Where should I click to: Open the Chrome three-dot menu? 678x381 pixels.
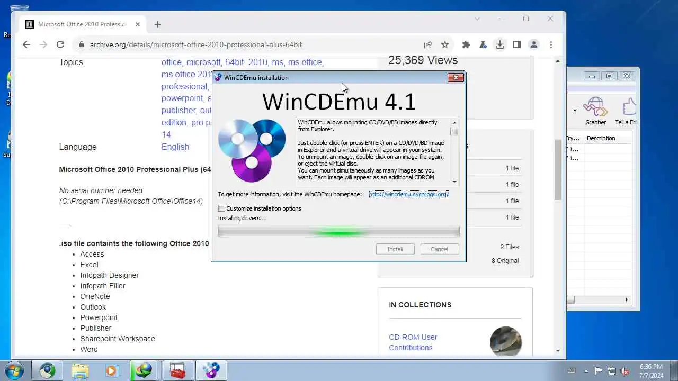click(551, 44)
